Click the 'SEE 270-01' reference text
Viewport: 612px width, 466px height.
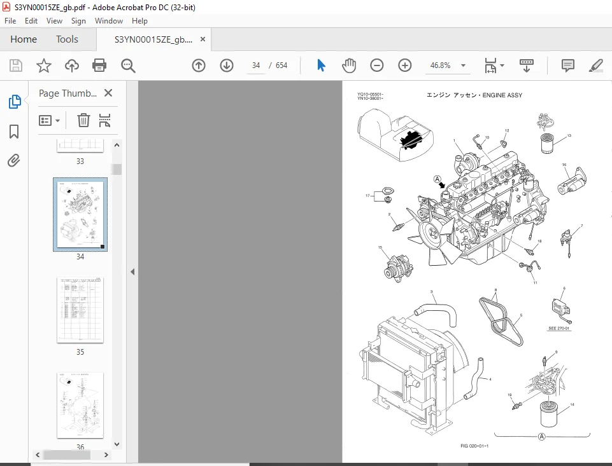(x=559, y=329)
